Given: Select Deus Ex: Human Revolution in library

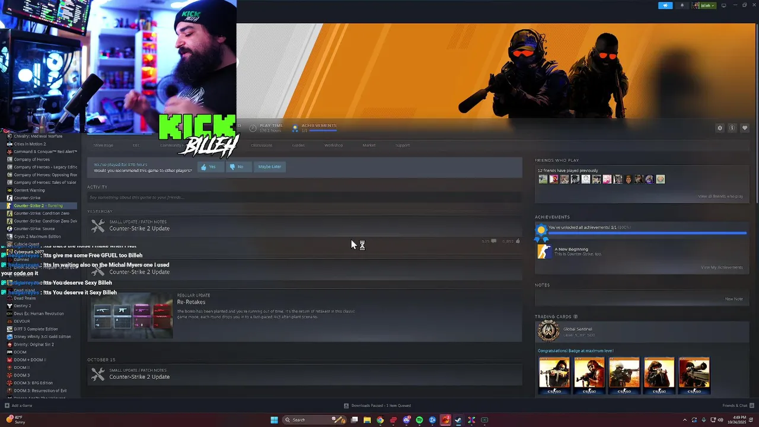Looking at the screenshot, I should (39, 314).
